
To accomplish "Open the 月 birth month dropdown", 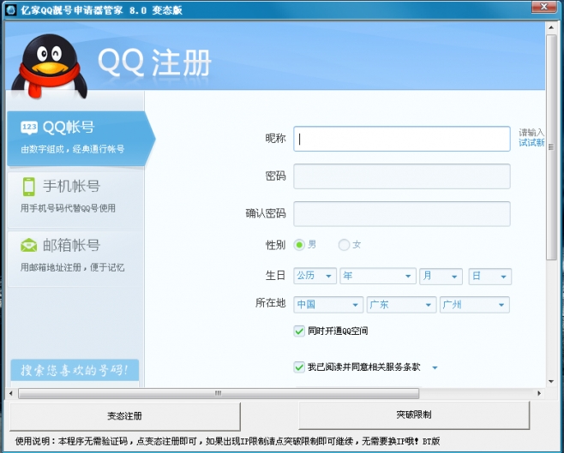I will pos(441,277).
